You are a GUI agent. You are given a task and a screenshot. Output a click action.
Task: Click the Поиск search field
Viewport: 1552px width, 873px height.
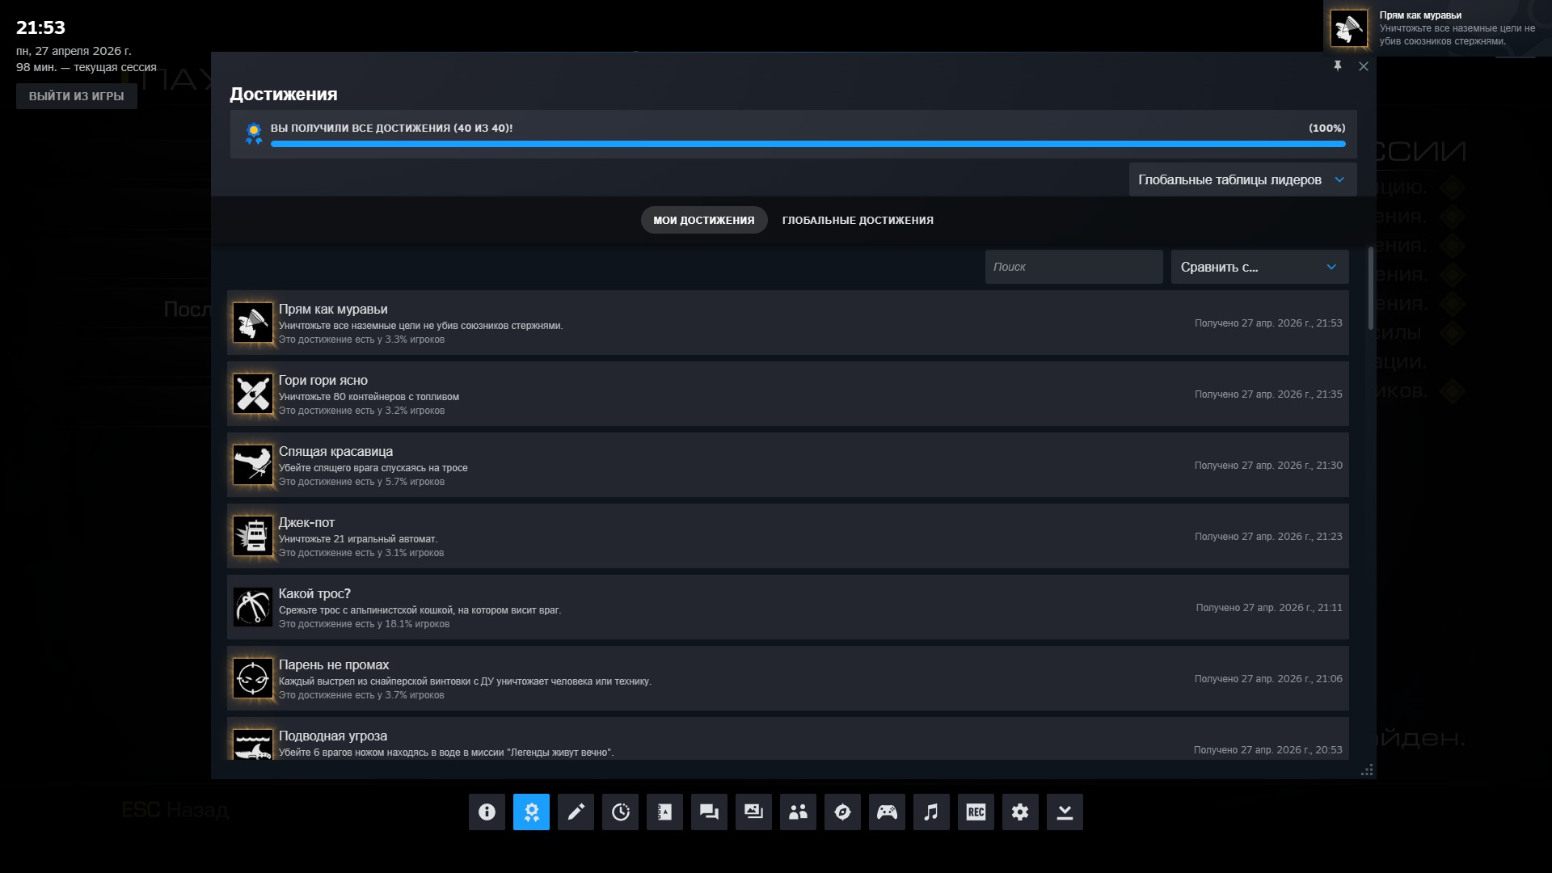(1073, 267)
